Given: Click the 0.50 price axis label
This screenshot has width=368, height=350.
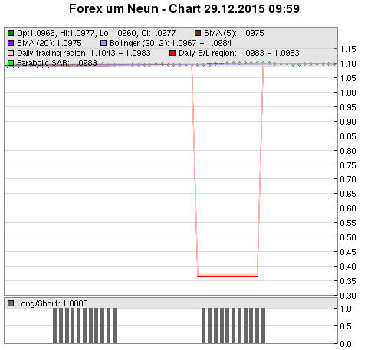Looking at the screenshot, I should coord(348,237).
